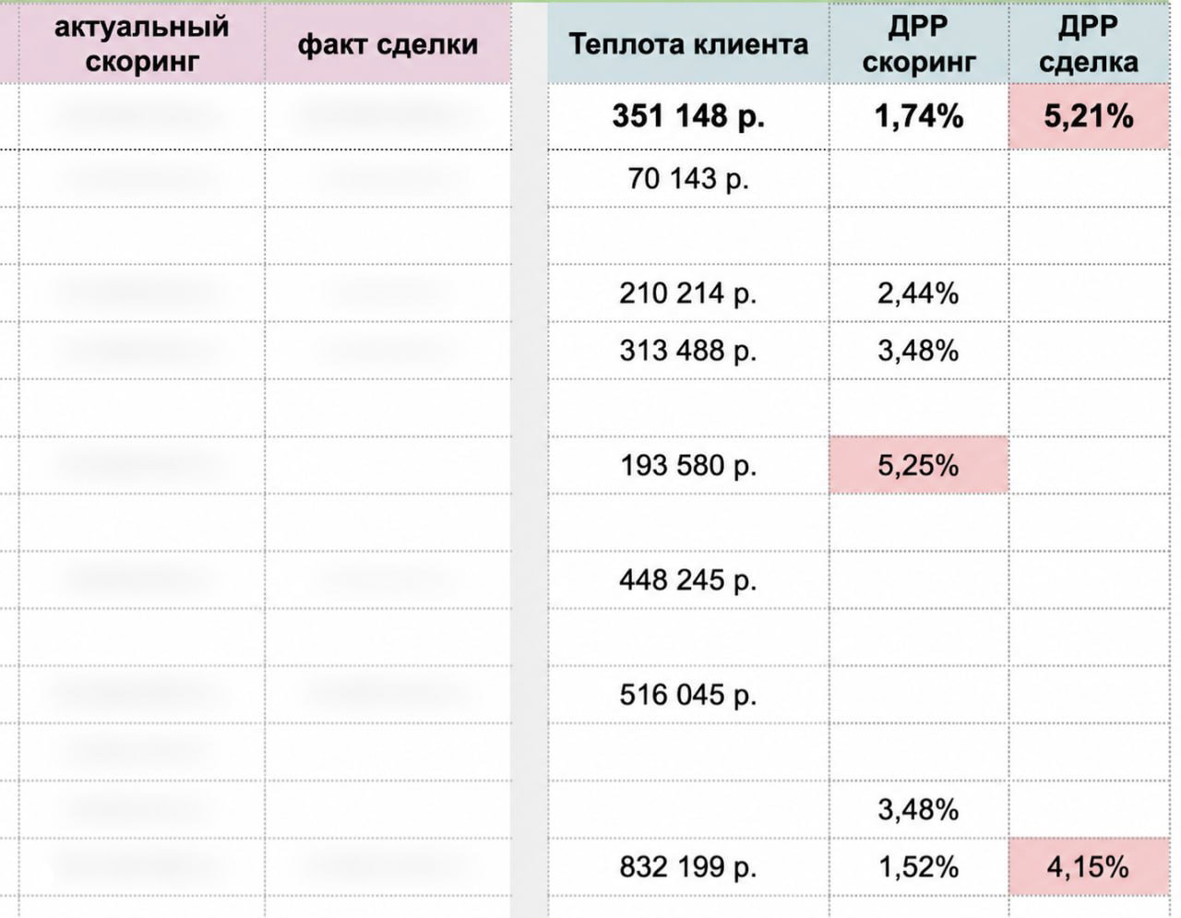Select the red highlighted 5,25% cell
Screen dimensions: 1181x918
919,465
